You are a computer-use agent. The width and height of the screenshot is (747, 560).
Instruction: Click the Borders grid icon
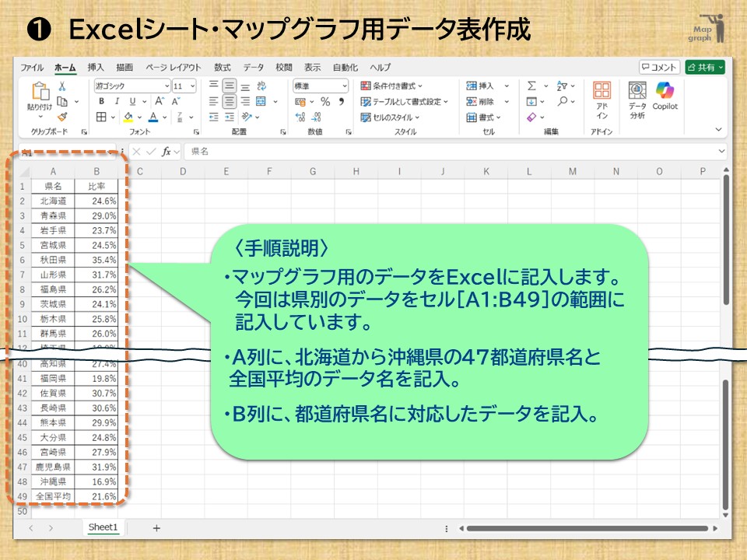click(x=101, y=117)
